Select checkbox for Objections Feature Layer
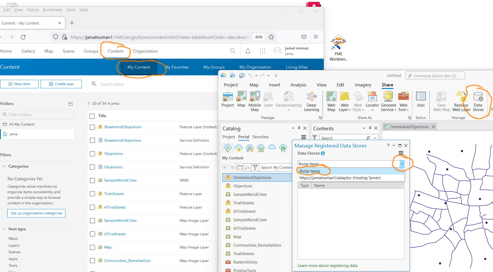This screenshot has height=272, width=493. tap(92, 154)
